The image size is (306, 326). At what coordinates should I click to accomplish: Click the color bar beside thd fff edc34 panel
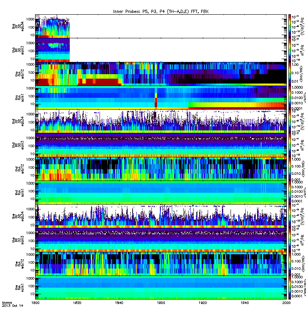[x=290, y=121]
